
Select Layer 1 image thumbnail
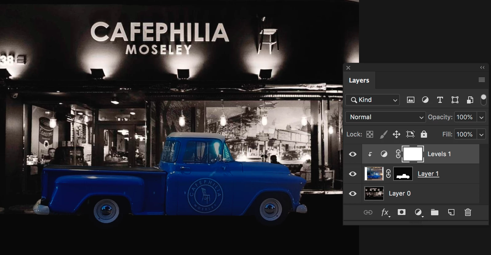pyautogui.click(x=374, y=174)
